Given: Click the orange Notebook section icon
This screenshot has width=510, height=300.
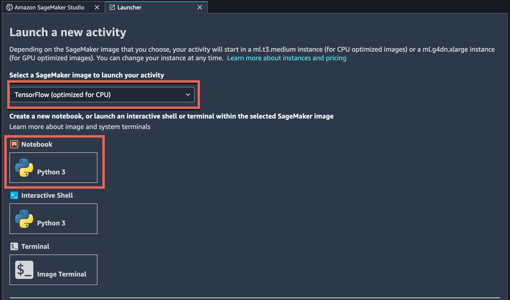Looking at the screenshot, I should 14,144.
